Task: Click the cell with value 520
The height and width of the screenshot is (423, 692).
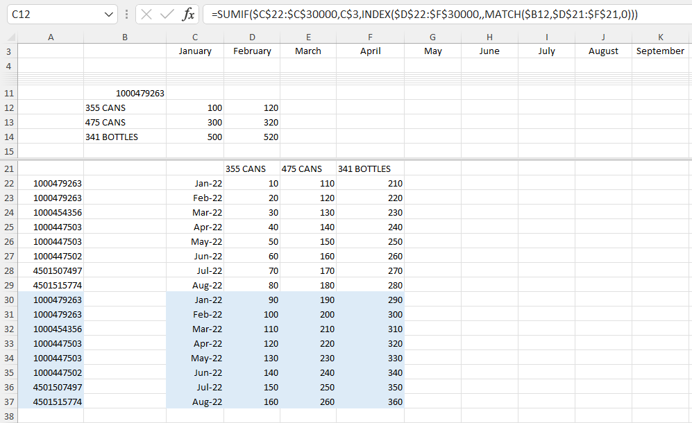Action: [x=252, y=137]
